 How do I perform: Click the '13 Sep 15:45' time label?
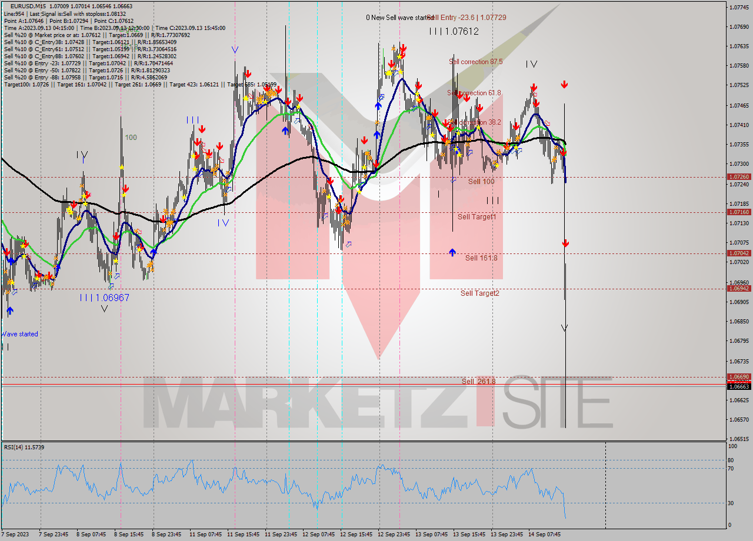point(469,535)
